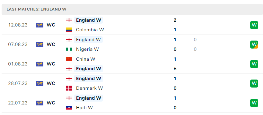263x115 pixels.
Task: Select the Last Matches: England W header
Action: 36,9
